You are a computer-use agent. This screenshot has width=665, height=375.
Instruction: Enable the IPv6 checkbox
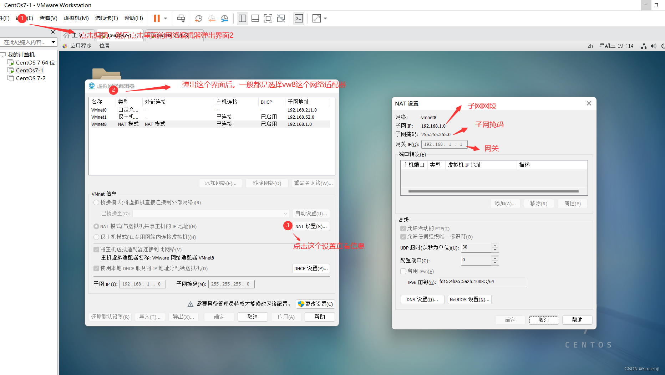[403, 271]
